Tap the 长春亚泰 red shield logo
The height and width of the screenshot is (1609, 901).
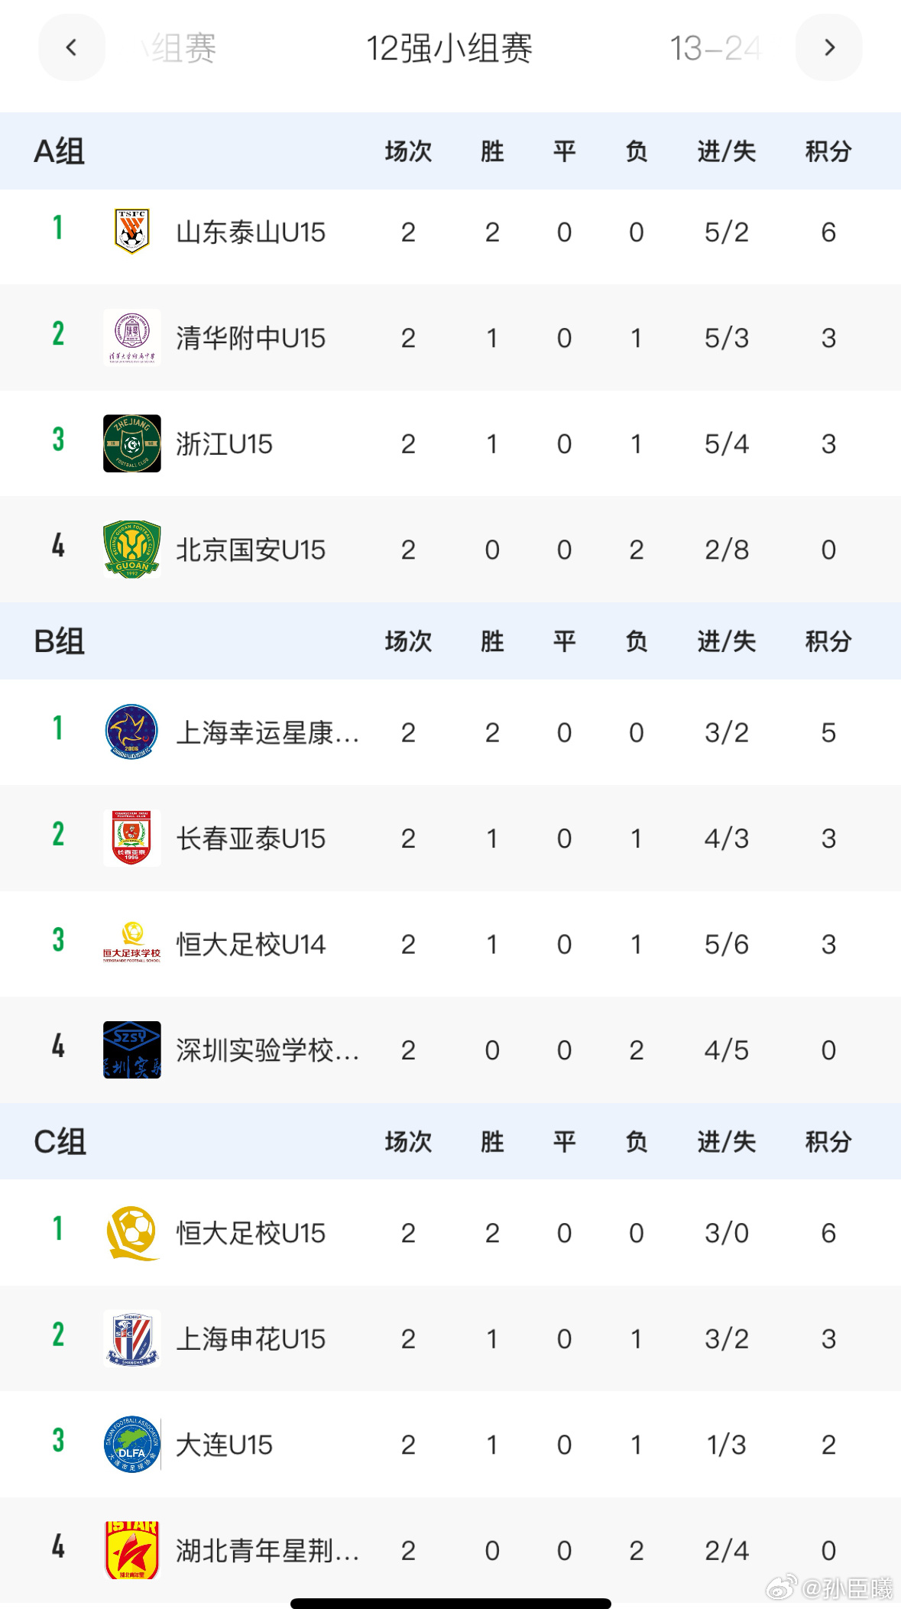coord(132,838)
